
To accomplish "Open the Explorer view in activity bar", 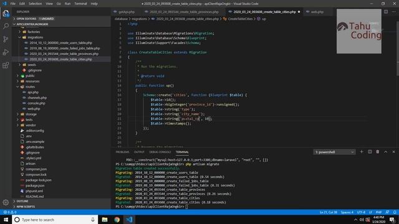I will click(x=6, y=13).
